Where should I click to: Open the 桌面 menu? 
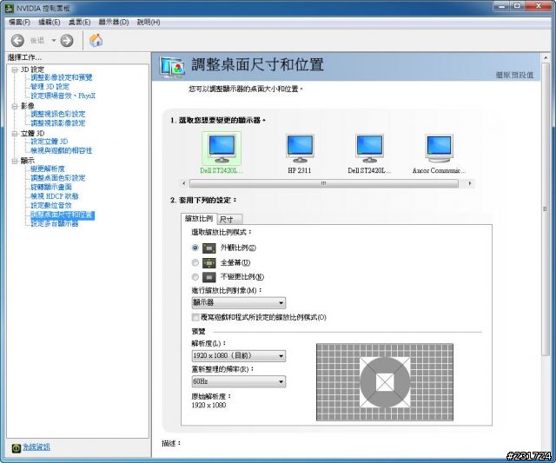click(79, 22)
